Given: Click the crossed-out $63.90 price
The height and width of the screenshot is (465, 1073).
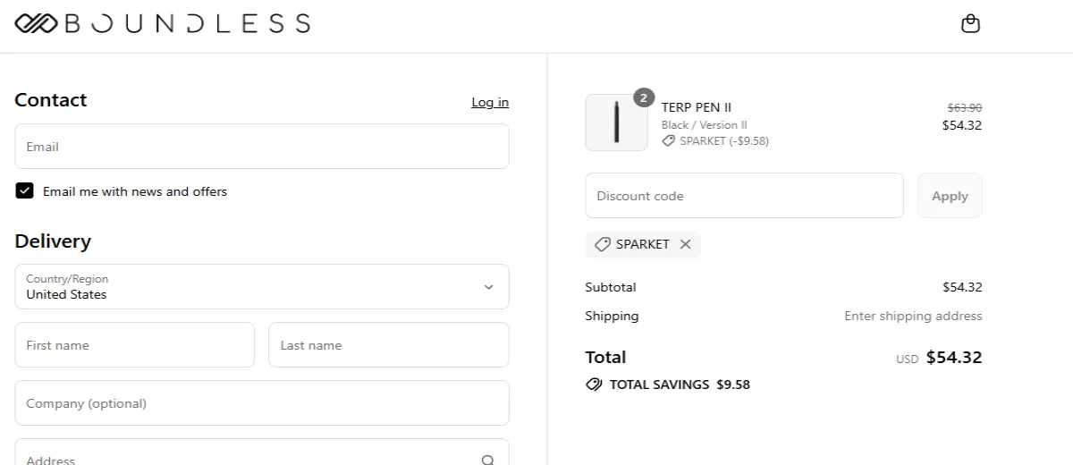Looking at the screenshot, I should click(x=965, y=107).
